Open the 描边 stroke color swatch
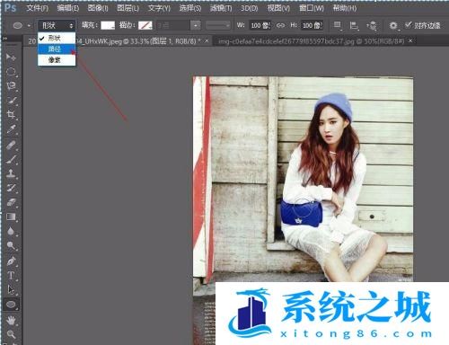Image resolution: width=449 pixels, height=345 pixels. pos(145,25)
